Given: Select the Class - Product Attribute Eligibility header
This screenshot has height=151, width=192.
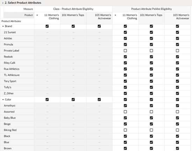Looking at the screenshot, I should coord(73,9).
